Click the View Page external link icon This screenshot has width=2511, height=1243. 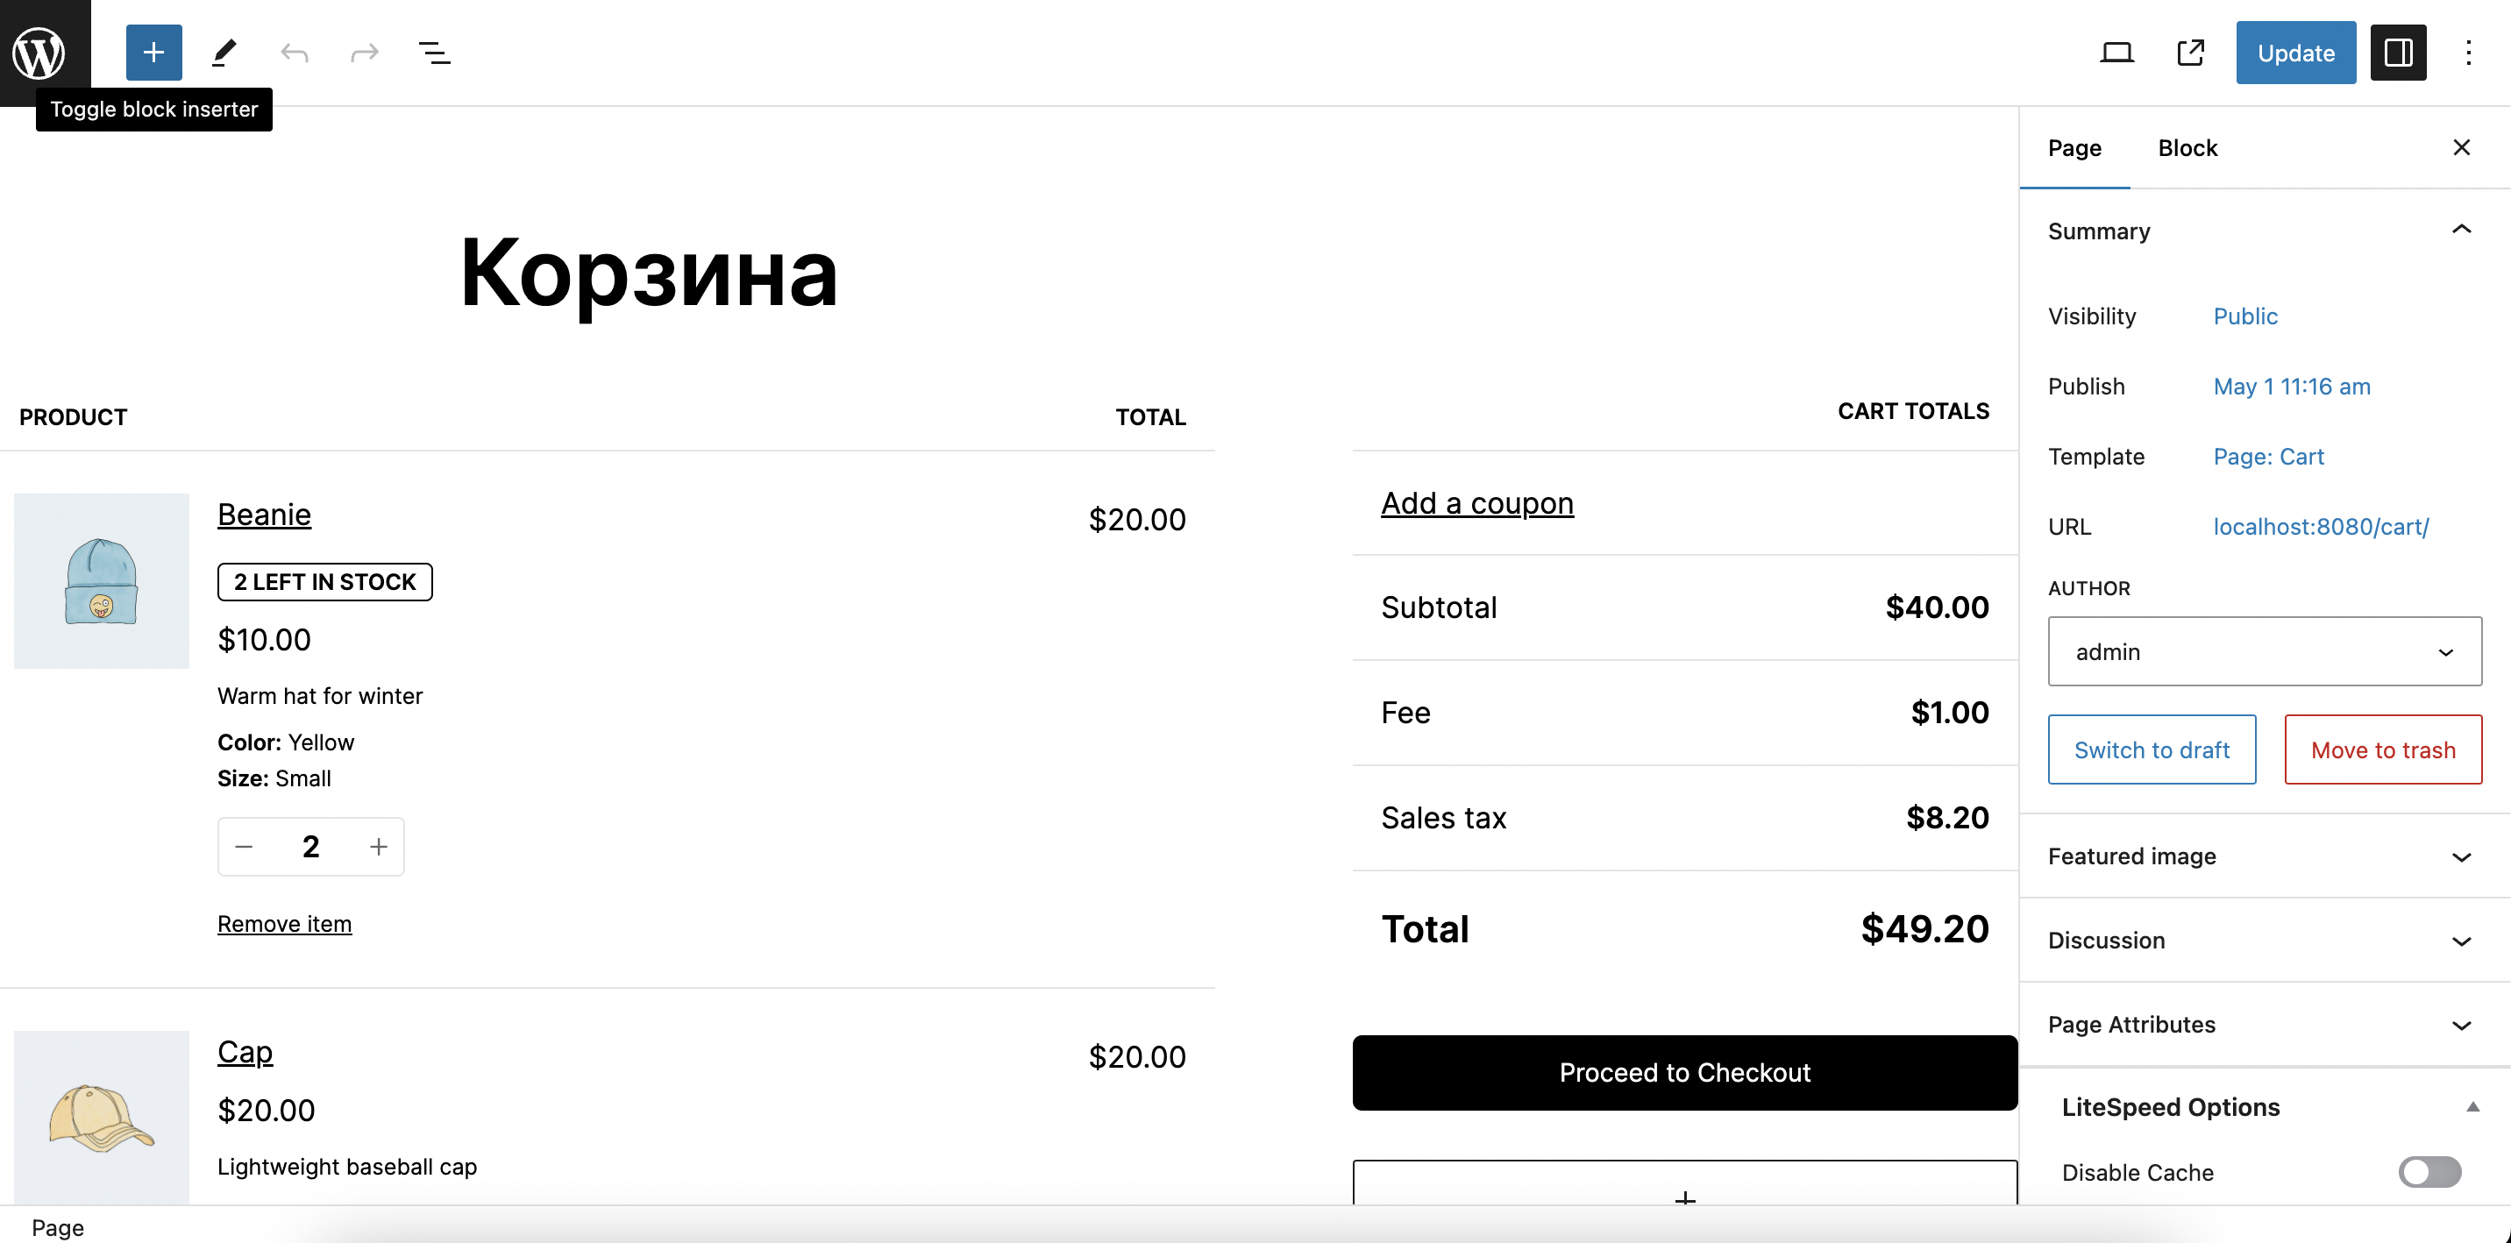click(2190, 52)
